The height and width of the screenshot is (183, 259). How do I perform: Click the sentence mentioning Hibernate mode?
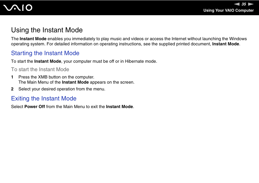84,61
